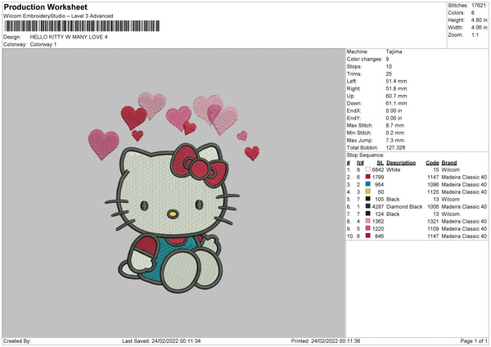Image resolution: width=491 pixels, height=347 pixels.
Task: Select the 'Diamond Black' description
Action: (x=404, y=207)
